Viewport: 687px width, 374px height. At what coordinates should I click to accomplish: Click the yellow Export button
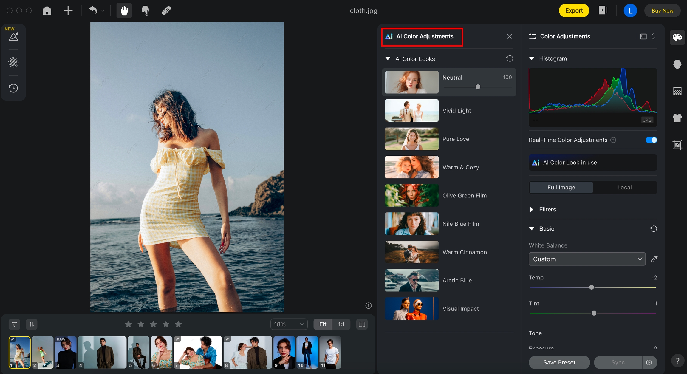pos(574,11)
